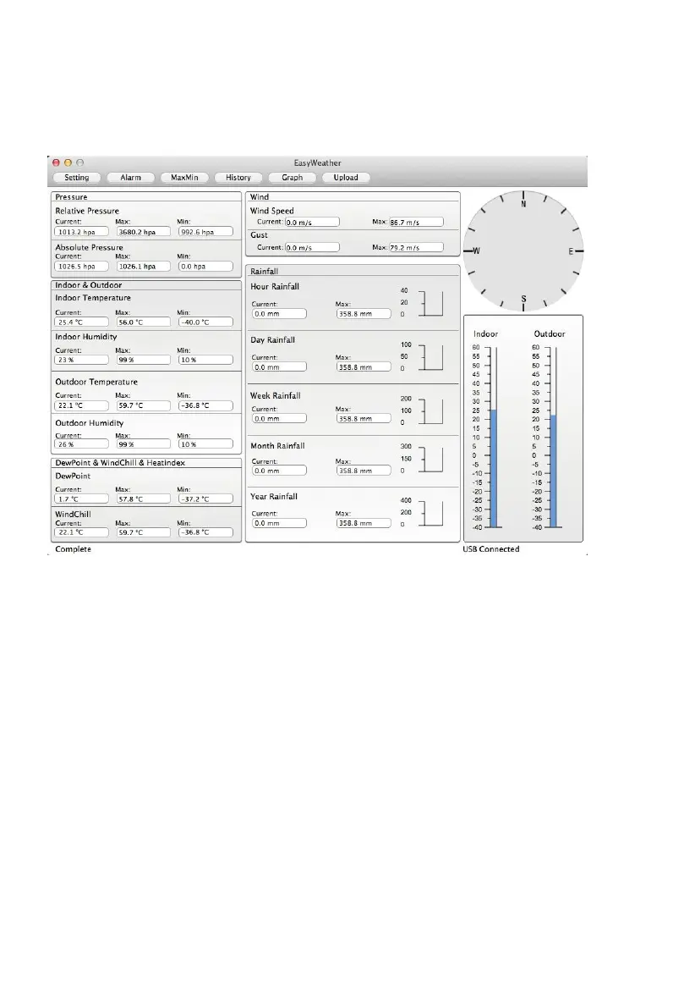The width and height of the screenshot is (695, 1008).
Task: Click Outdoor Humidity min field 10 %
Action: point(205,444)
